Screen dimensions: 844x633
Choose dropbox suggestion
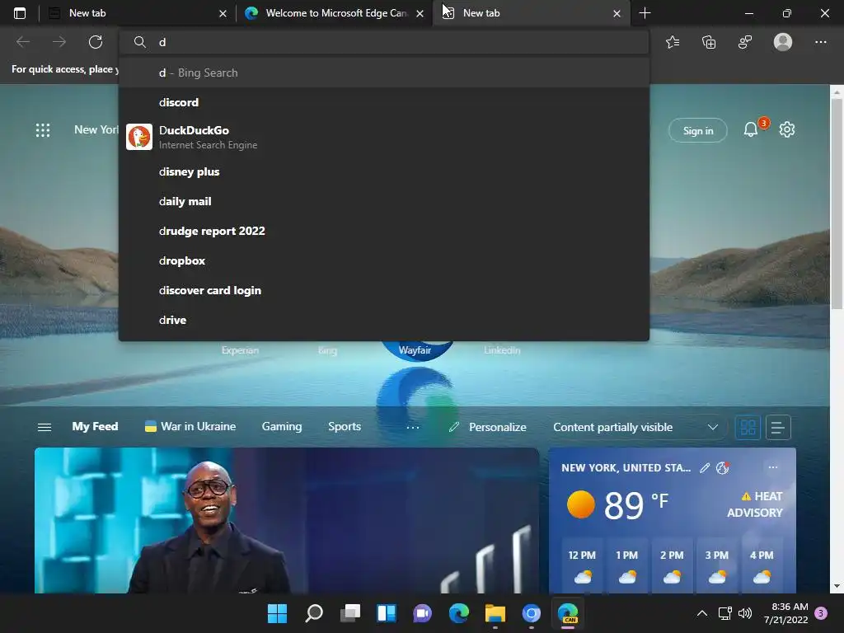(384, 260)
